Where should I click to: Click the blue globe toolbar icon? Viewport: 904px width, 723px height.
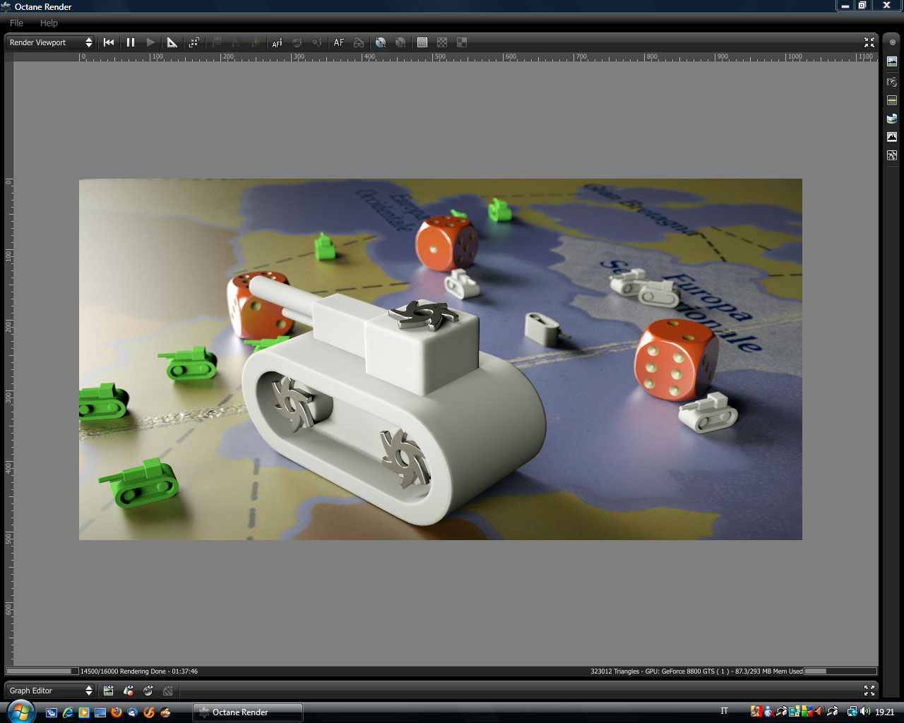[381, 42]
